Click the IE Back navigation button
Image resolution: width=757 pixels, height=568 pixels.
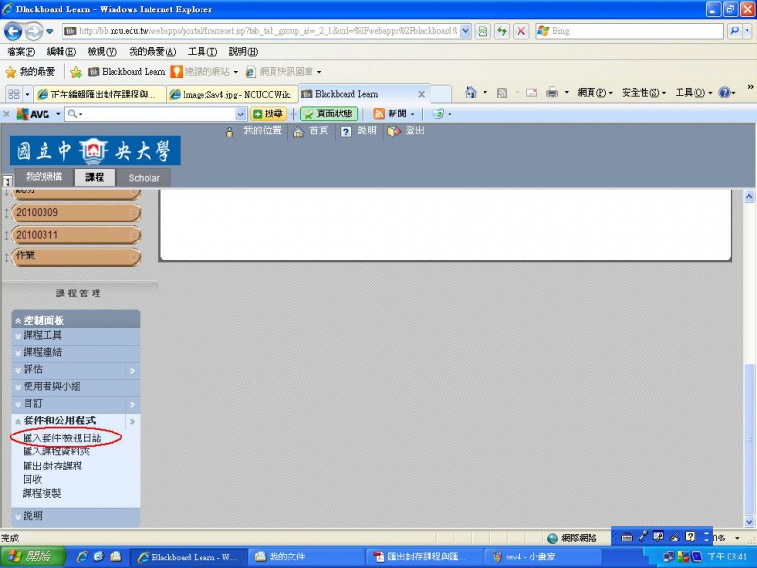13,31
